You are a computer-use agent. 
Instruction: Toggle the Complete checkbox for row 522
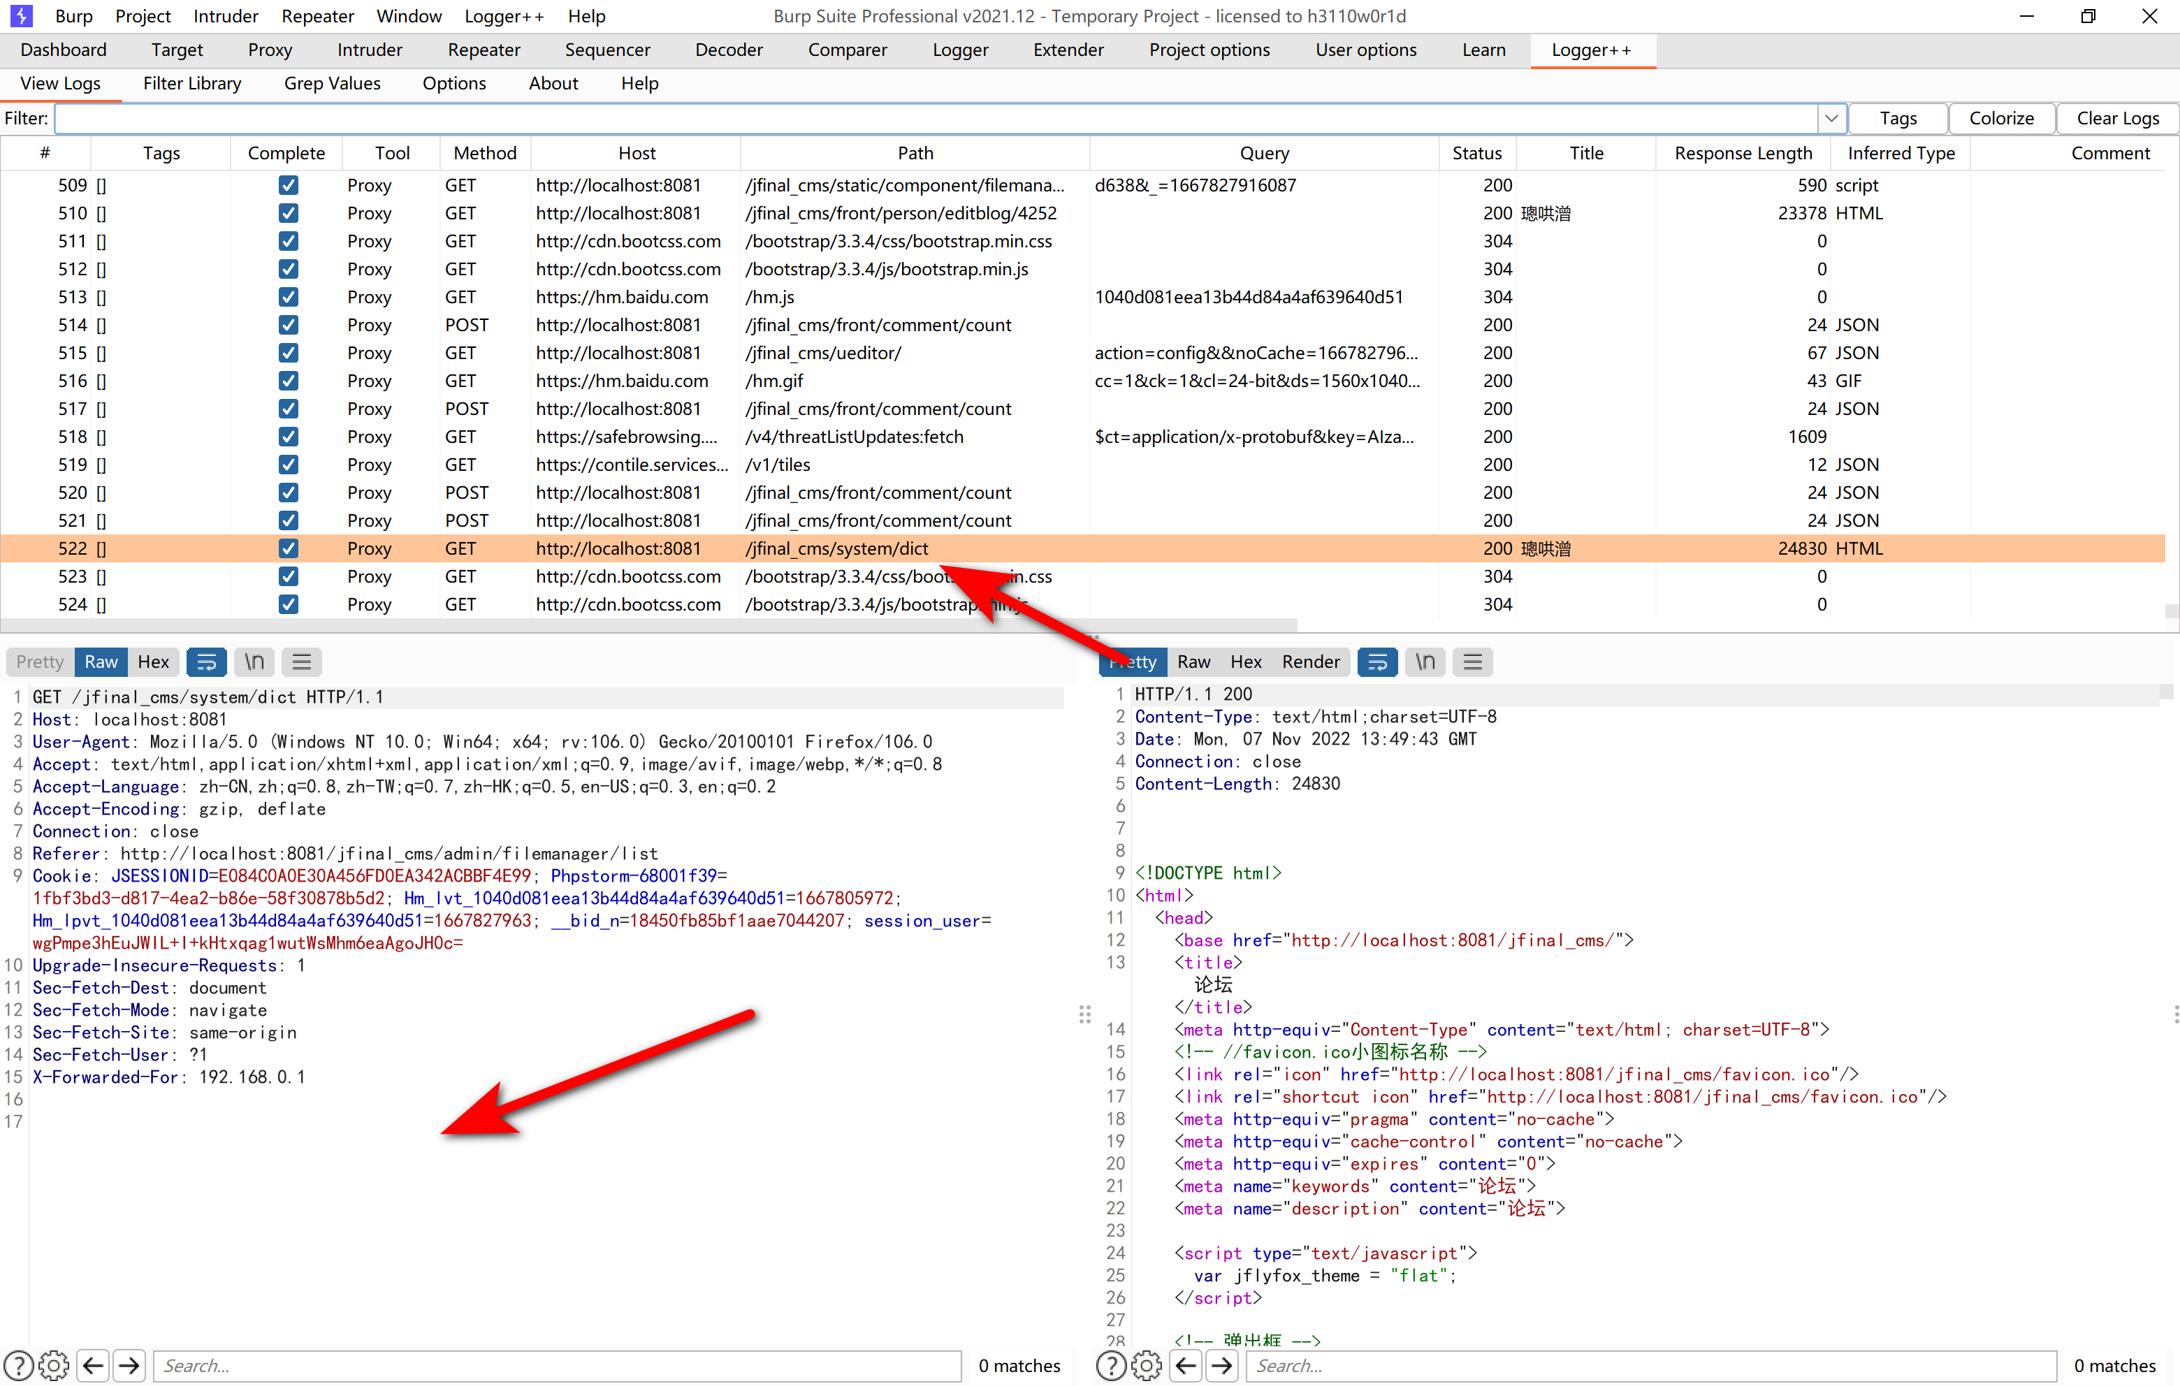click(x=288, y=548)
